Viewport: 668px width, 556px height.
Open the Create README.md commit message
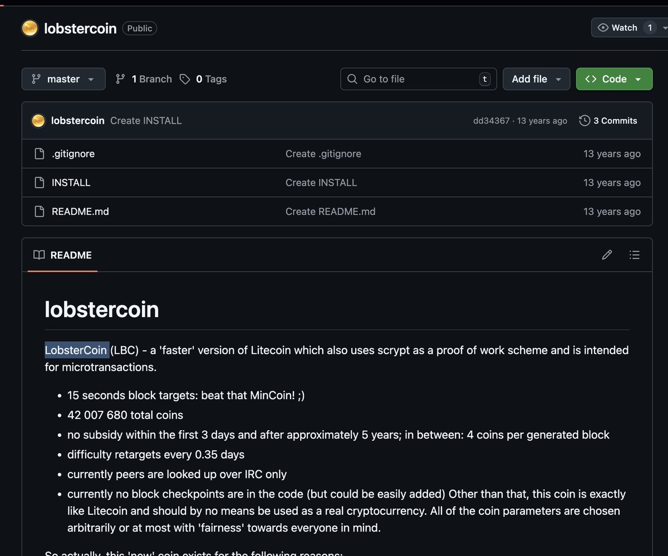pos(331,211)
